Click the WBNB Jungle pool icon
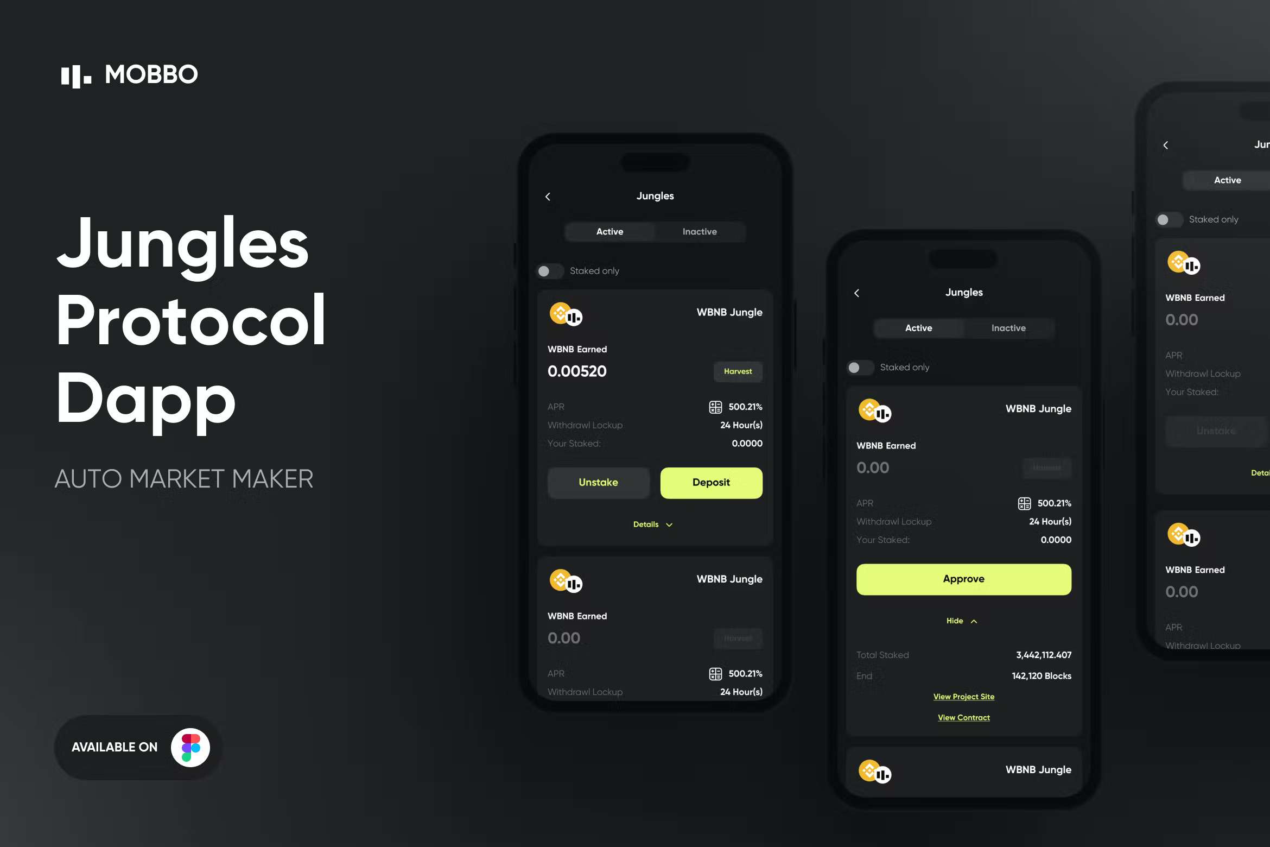The width and height of the screenshot is (1270, 847). point(565,314)
